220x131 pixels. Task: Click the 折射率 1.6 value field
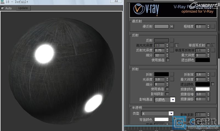(201, 74)
